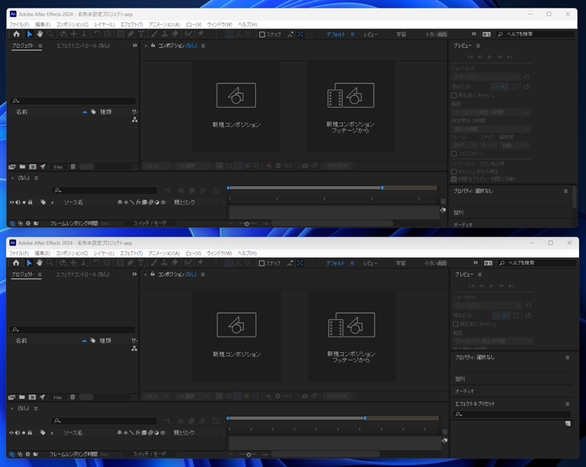The height and width of the screenshot is (467, 586).
Task: Open the File menu in the upper window
Action: (19, 25)
